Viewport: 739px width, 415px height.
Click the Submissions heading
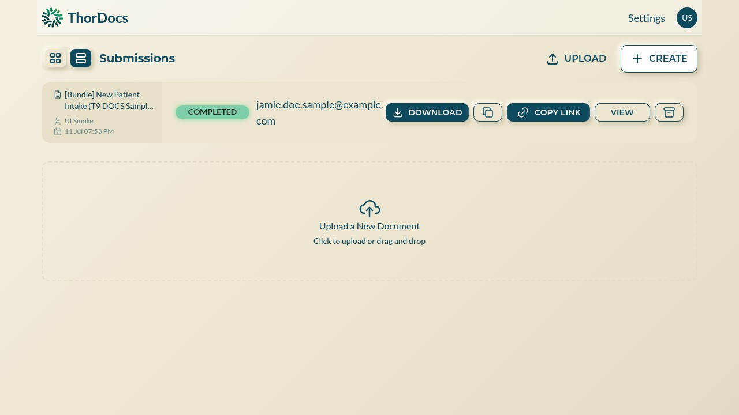click(137, 58)
